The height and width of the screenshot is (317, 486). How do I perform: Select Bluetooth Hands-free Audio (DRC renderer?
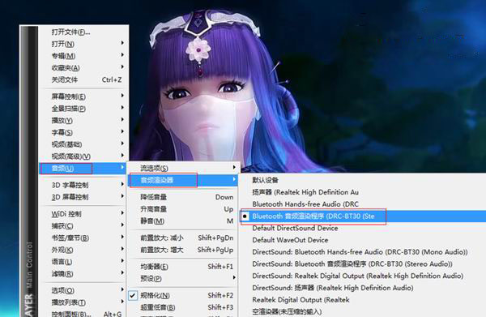tap(363, 204)
